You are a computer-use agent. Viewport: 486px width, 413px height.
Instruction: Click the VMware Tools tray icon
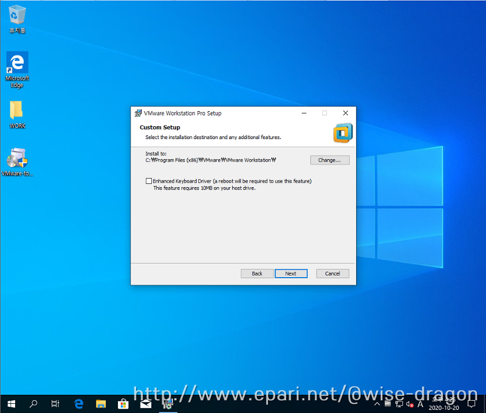pos(388,404)
